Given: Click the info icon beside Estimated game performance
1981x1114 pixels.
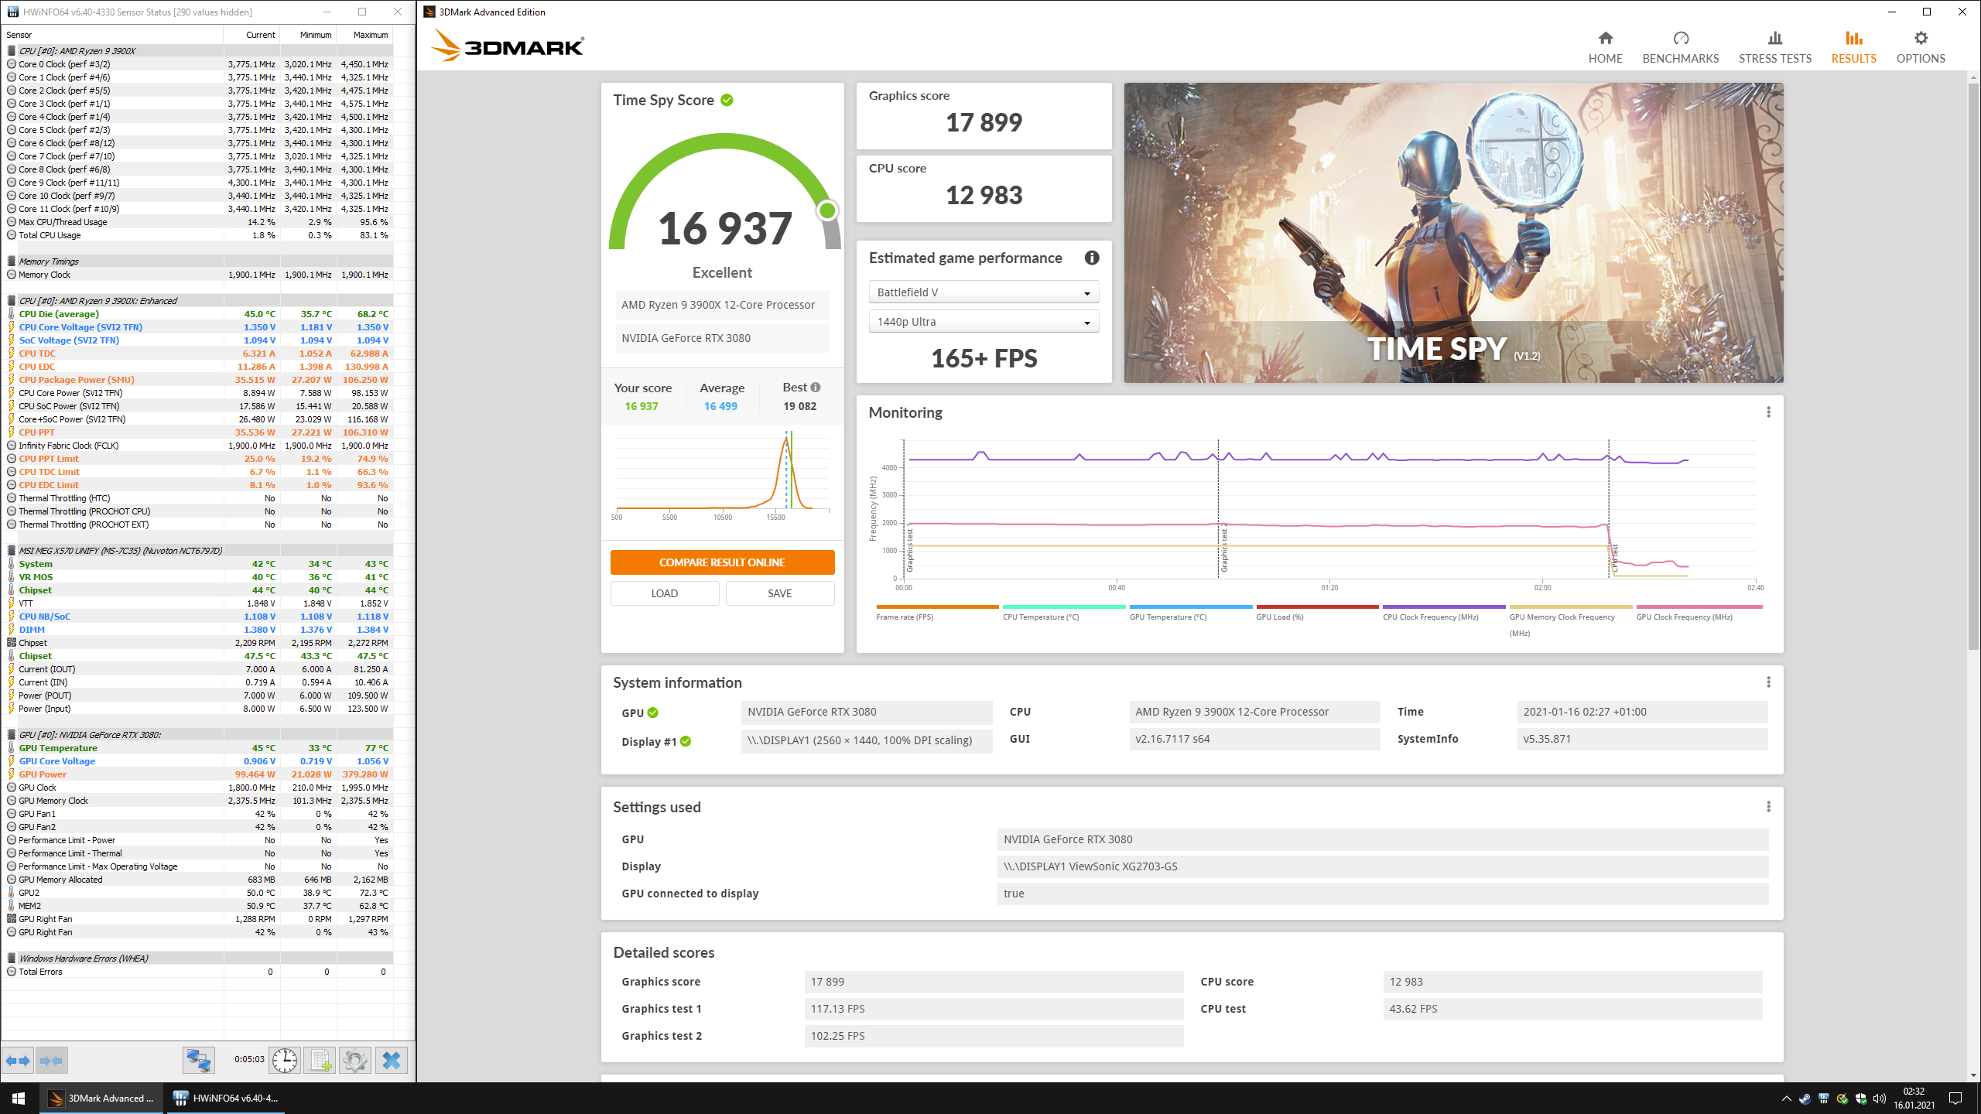Looking at the screenshot, I should [x=1092, y=258].
